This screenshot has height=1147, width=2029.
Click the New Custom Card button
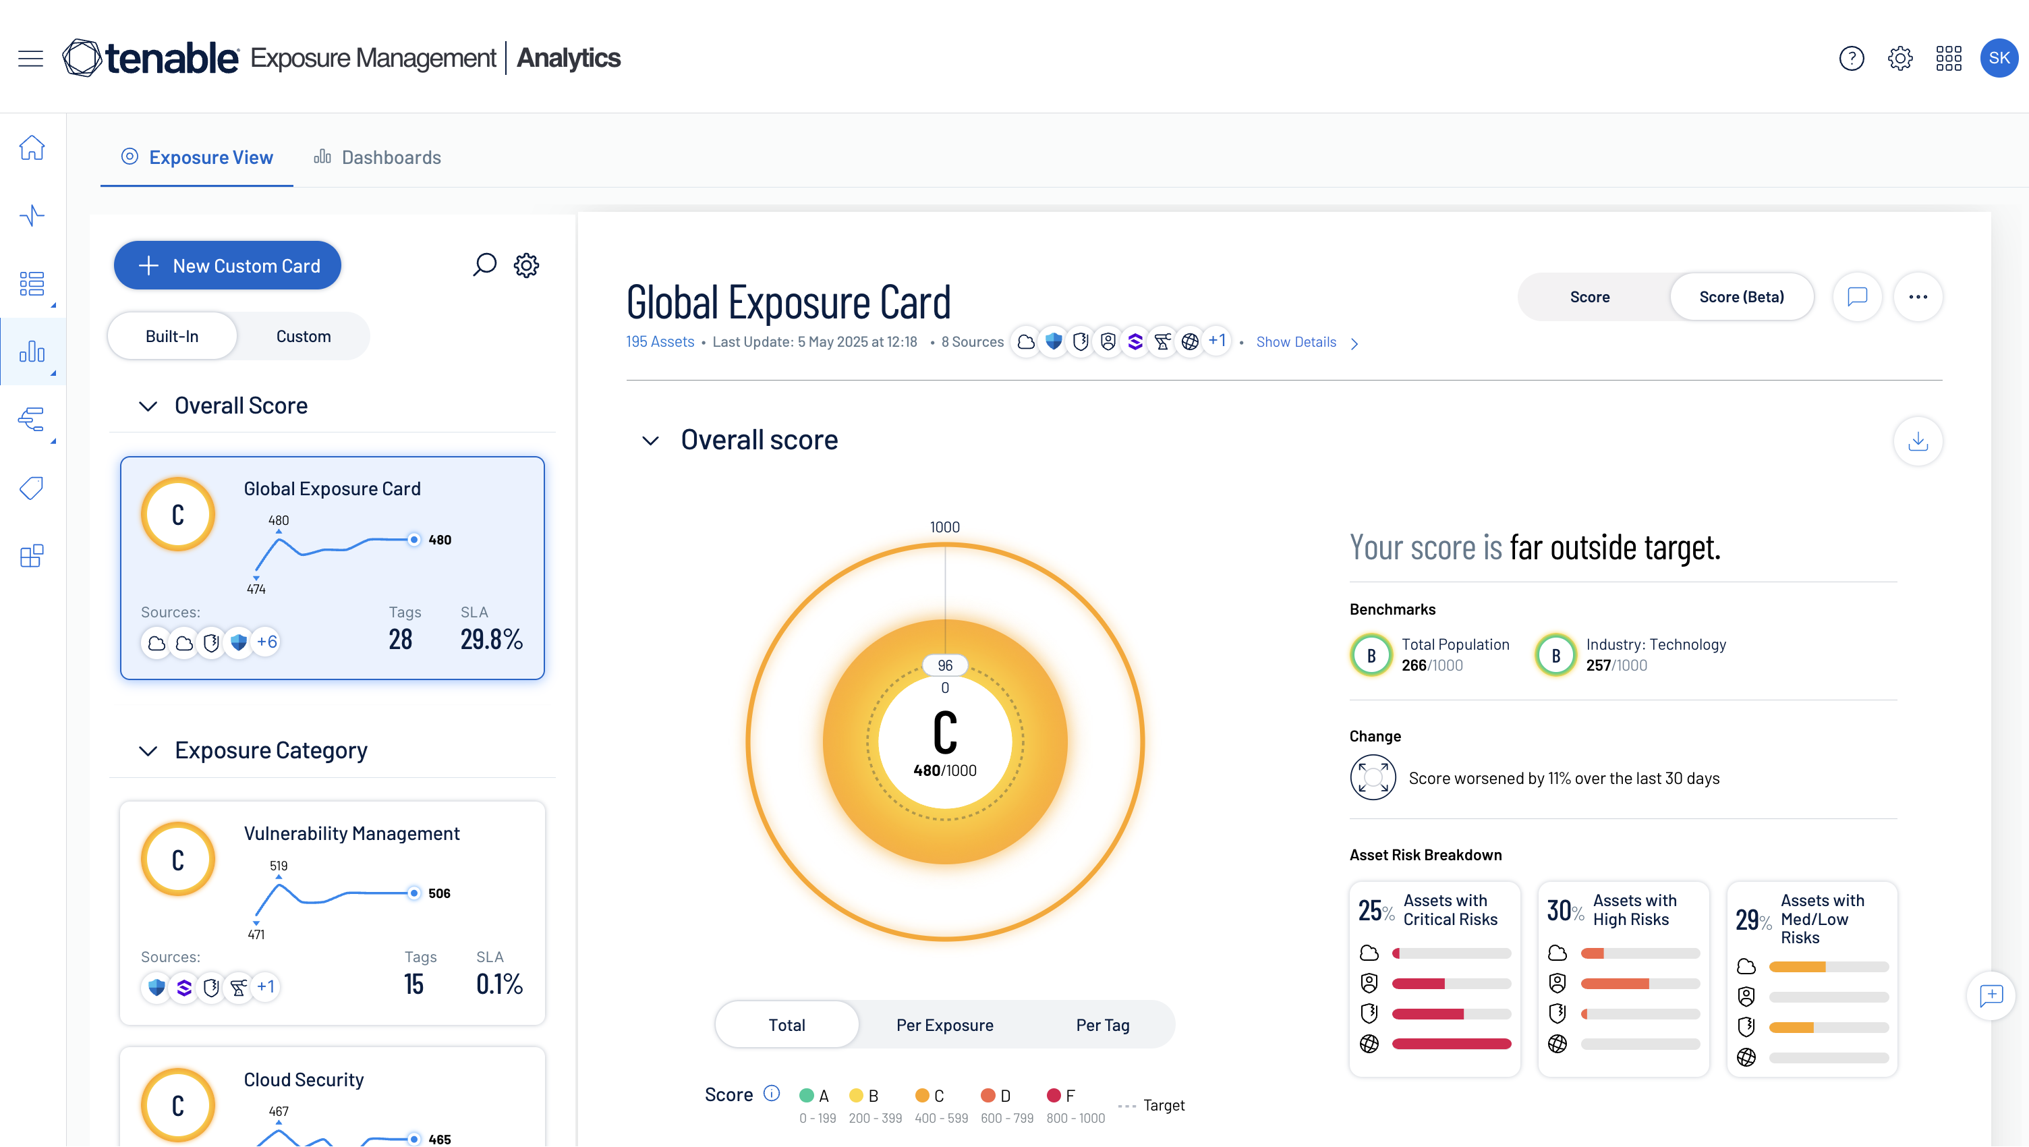[x=227, y=265]
